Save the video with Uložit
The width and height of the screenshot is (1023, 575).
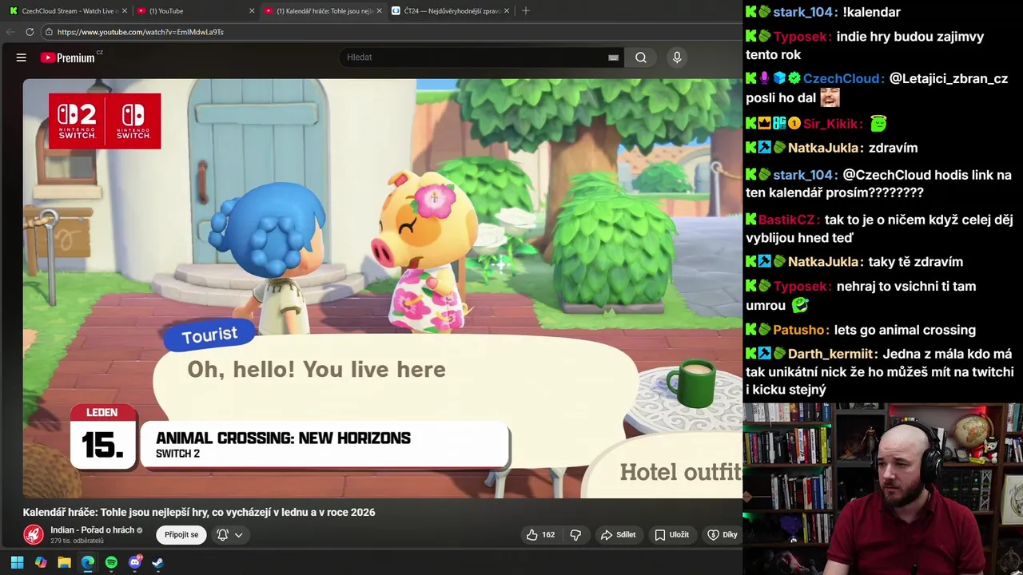coord(671,534)
